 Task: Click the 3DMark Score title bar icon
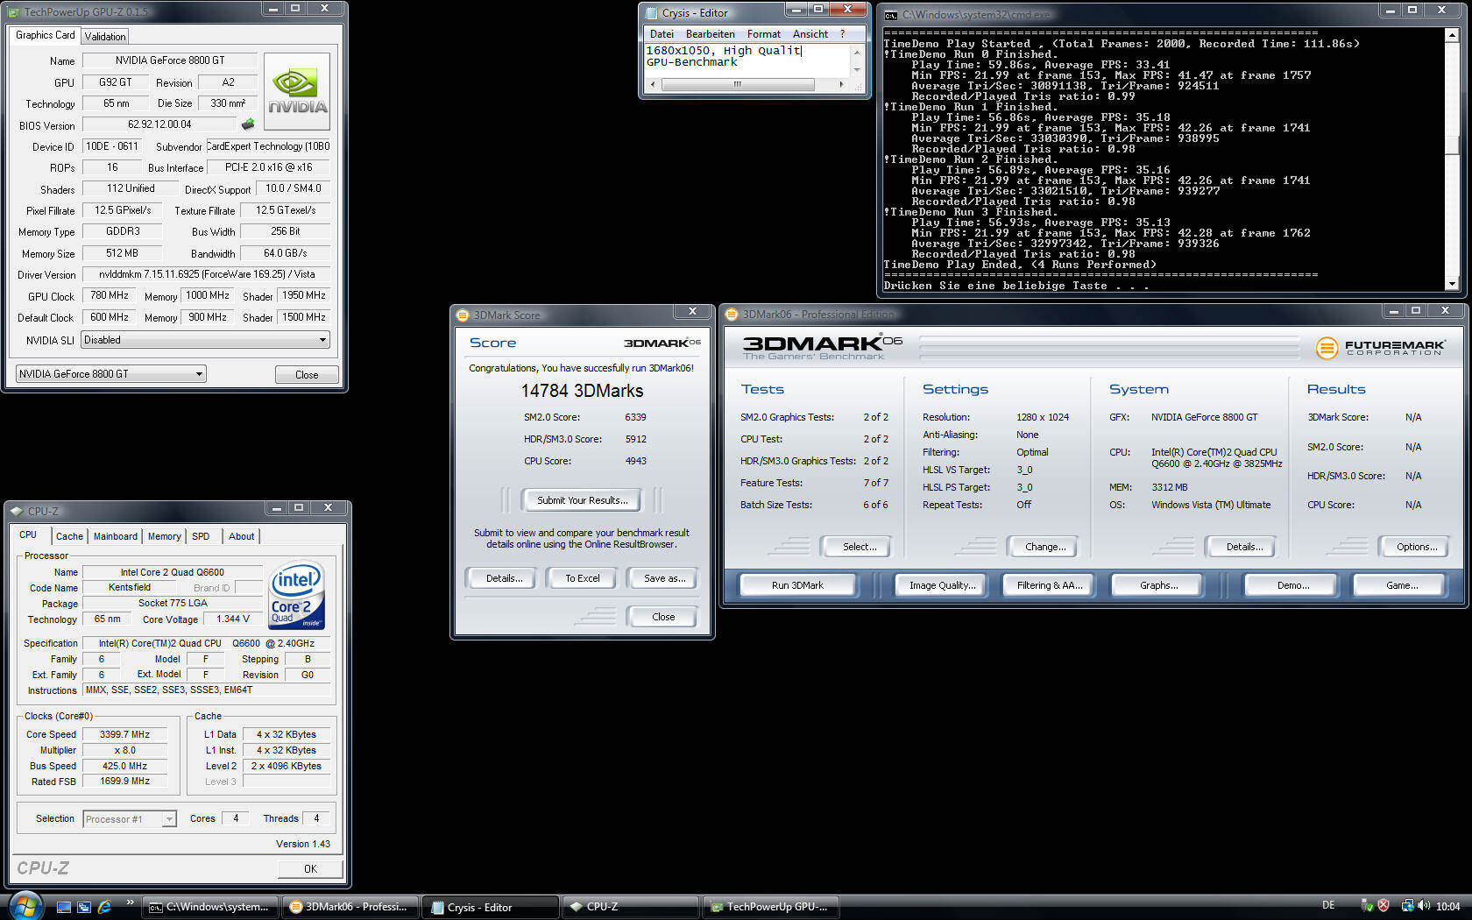(x=463, y=315)
